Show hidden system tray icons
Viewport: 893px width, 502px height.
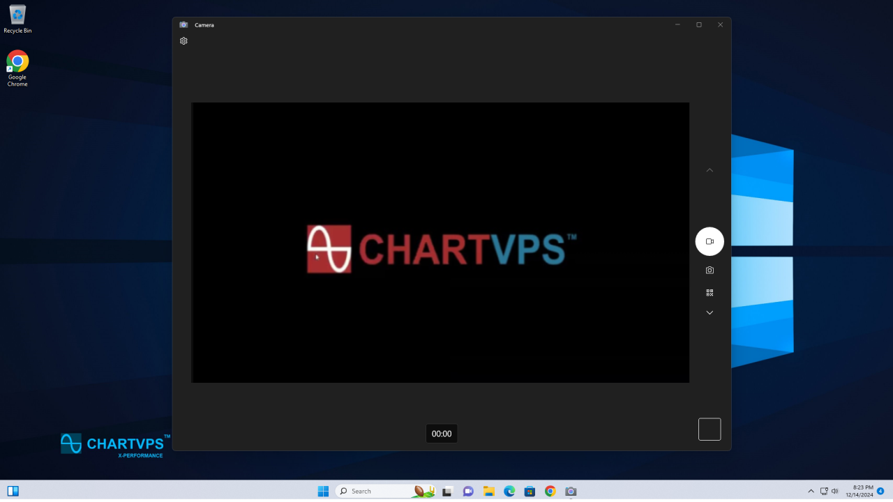coord(811,492)
